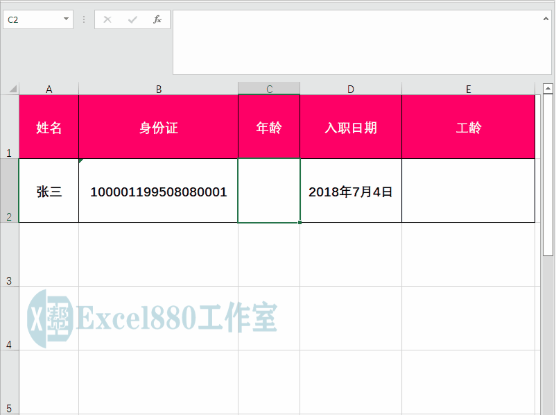Click the Select All corner triangle

click(x=12, y=88)
